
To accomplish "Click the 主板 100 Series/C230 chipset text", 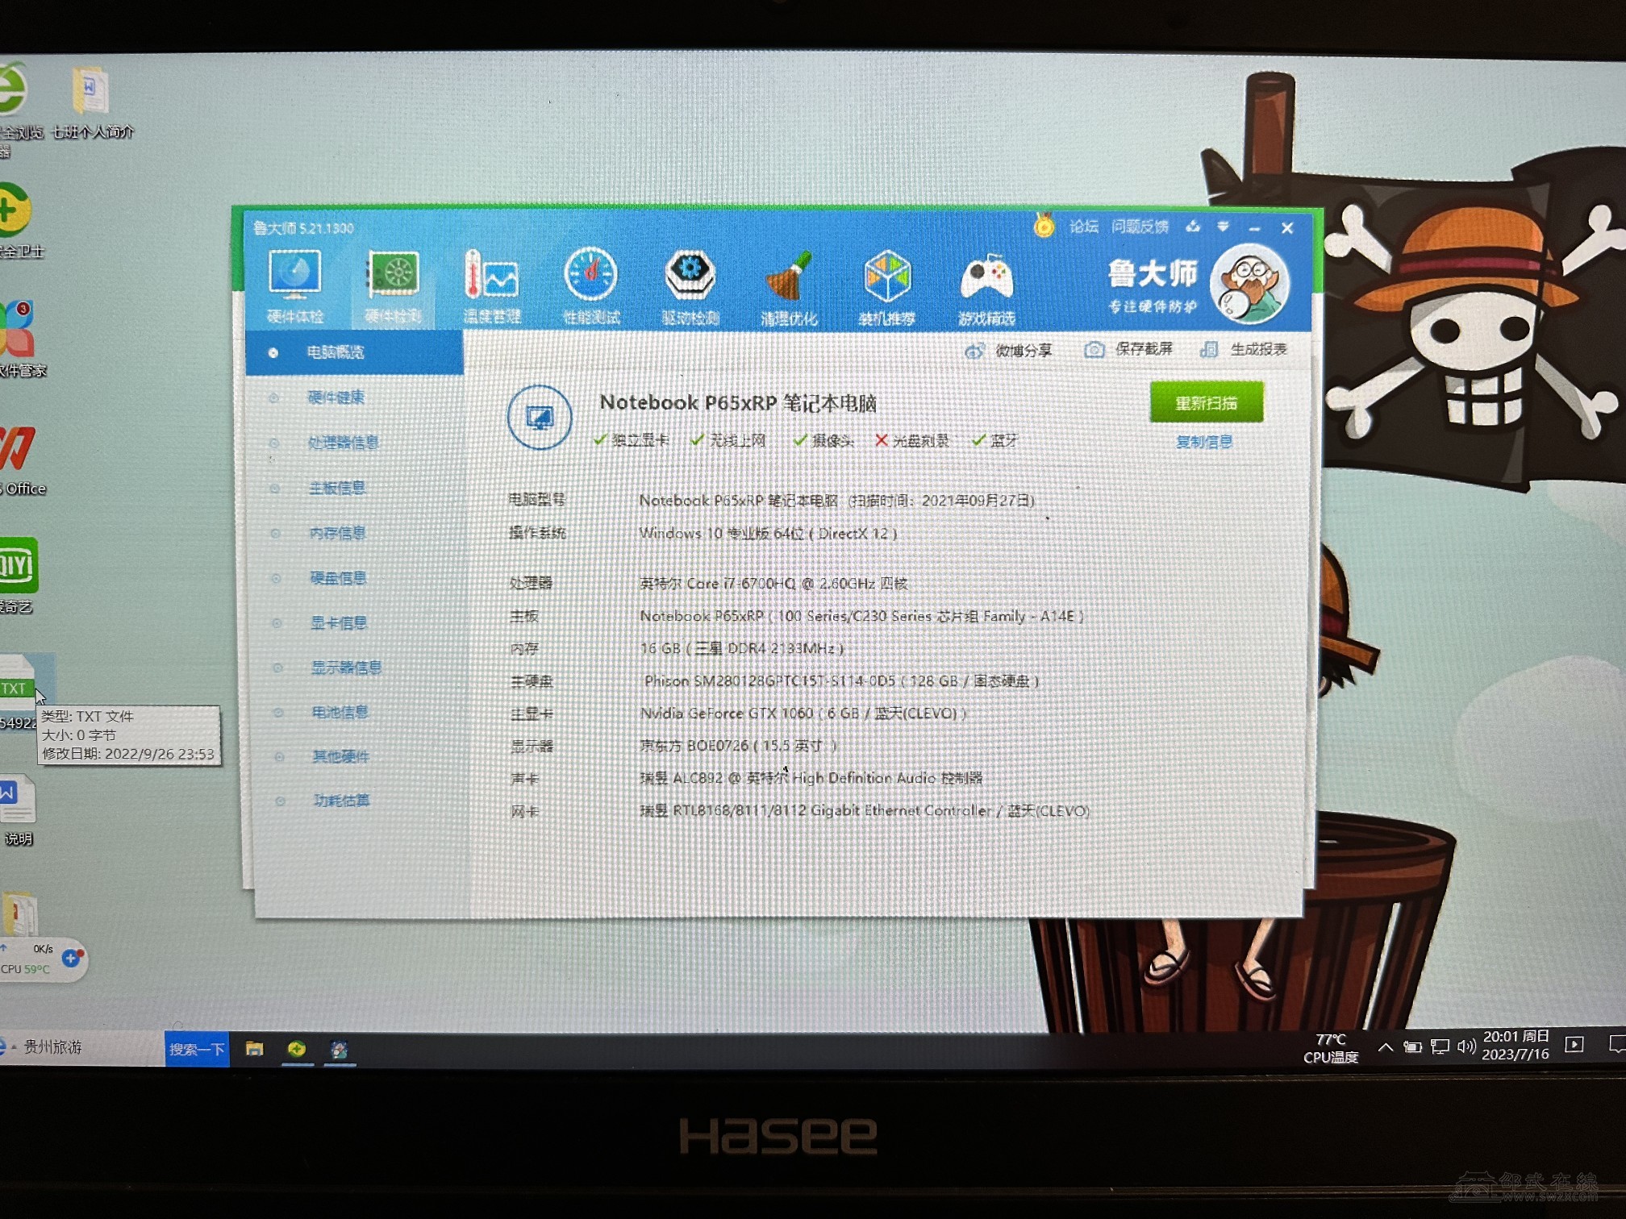I will point(861,616).
